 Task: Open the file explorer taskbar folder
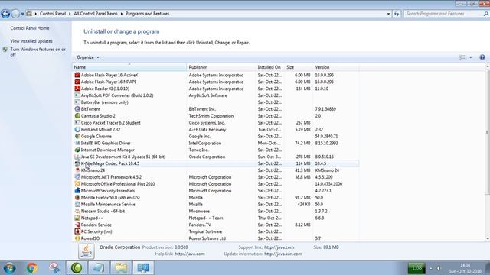point(121,268)
